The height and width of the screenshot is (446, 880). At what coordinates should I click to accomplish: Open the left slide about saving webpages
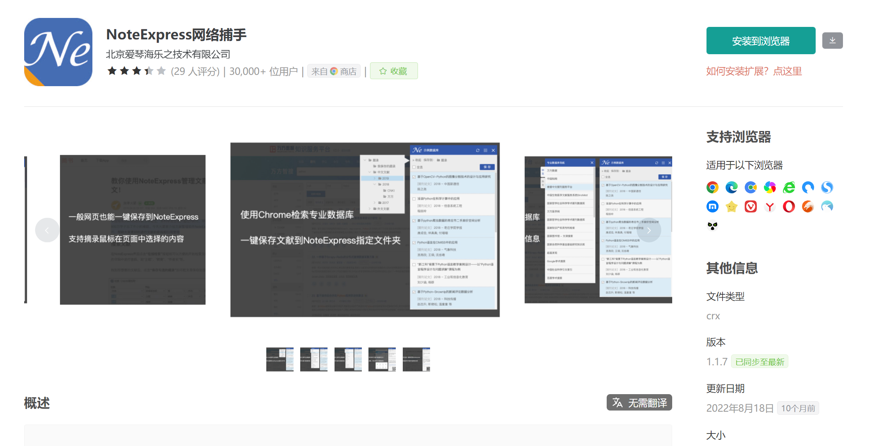coord(133,230)
